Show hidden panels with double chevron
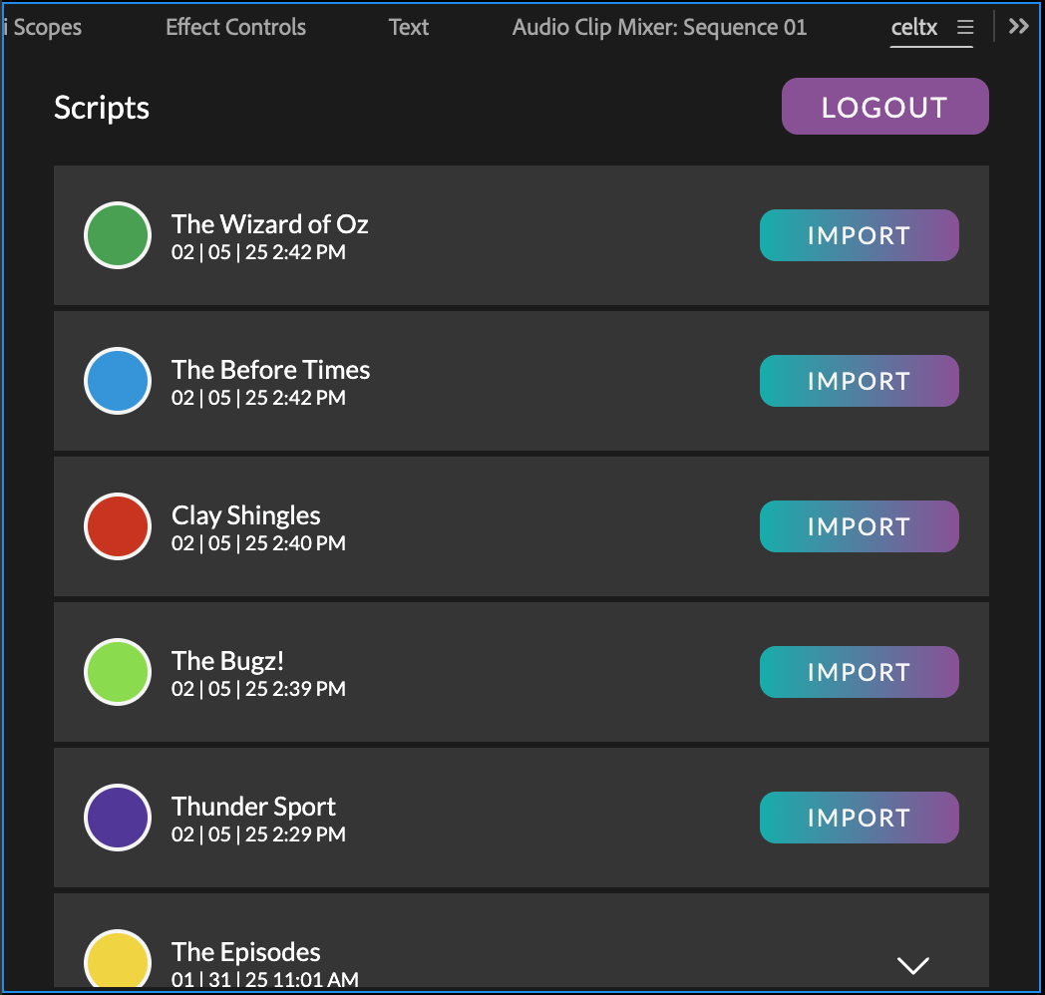 coord(1018,27)
